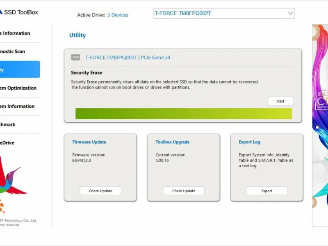Click the T-FORCE TM8FPQ002T PCIe Gen4 x4 drive title

point(128,57)
